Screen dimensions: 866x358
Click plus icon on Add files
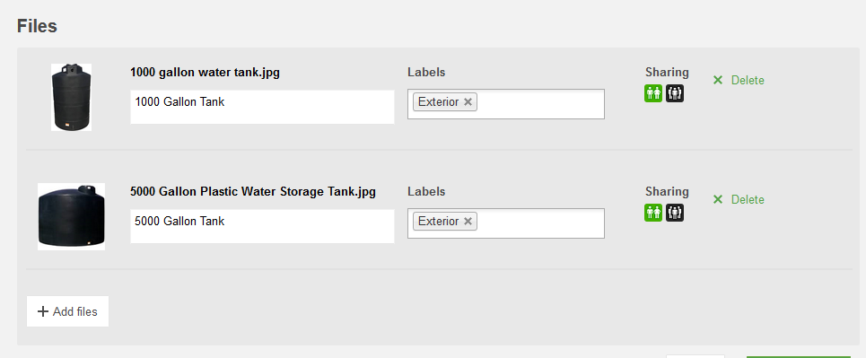[43, 311]
